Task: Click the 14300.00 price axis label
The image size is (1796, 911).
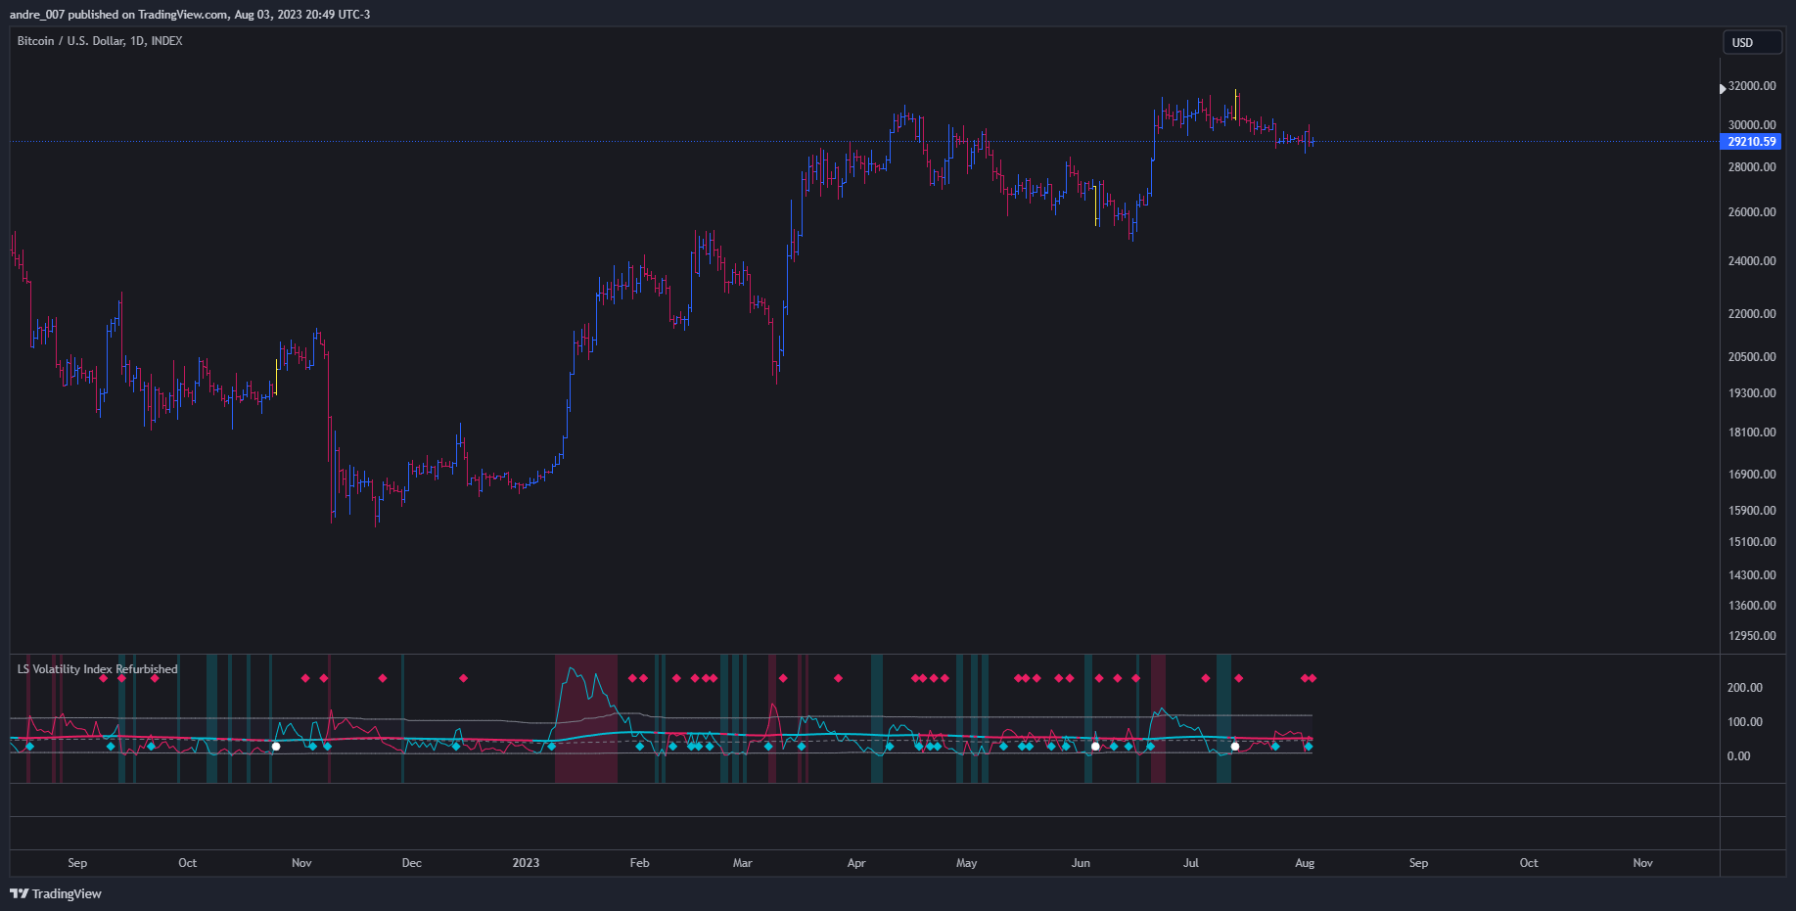Action: [1752, 575]
